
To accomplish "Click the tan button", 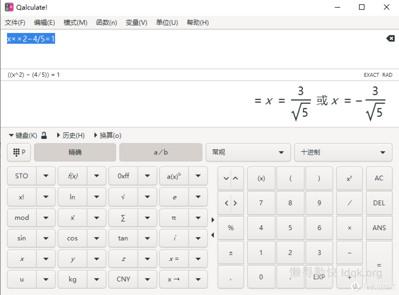I will (x=123, y=238).
